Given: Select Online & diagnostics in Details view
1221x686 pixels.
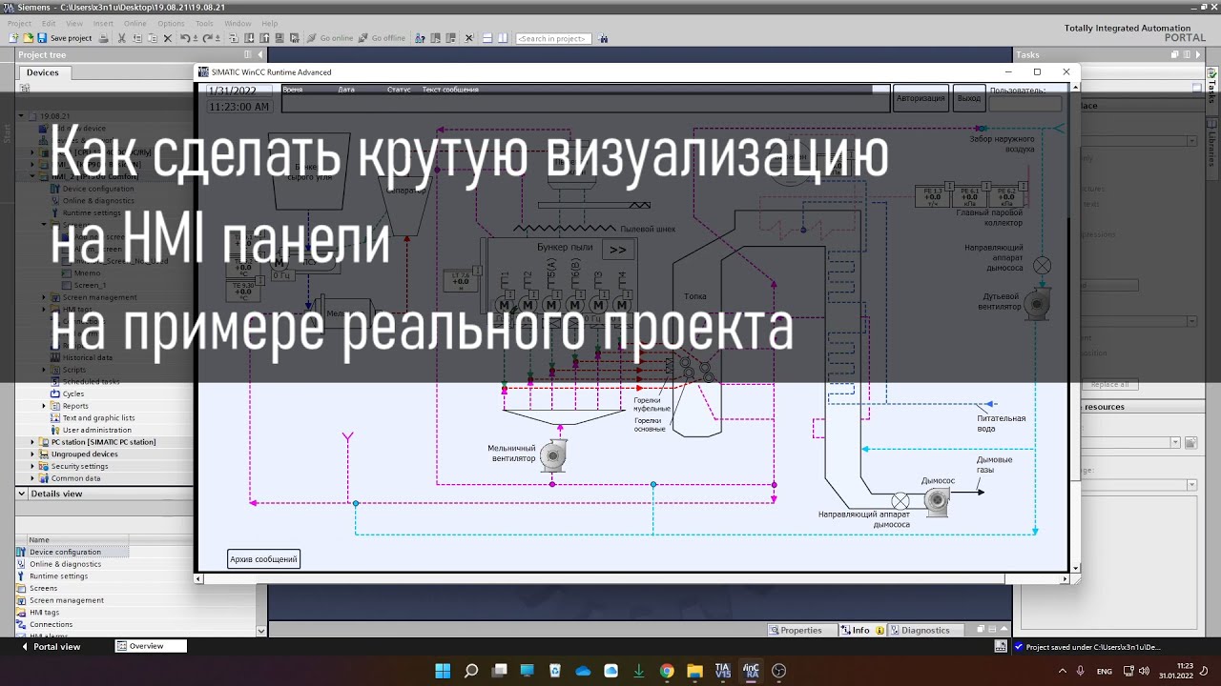Looking at the screenshot, I should point(65,564).
